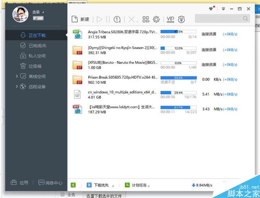Screen dimensions: 260x198
Task: Click 资源不足 status under Prison Break
Action: click(x=168, y=82)
